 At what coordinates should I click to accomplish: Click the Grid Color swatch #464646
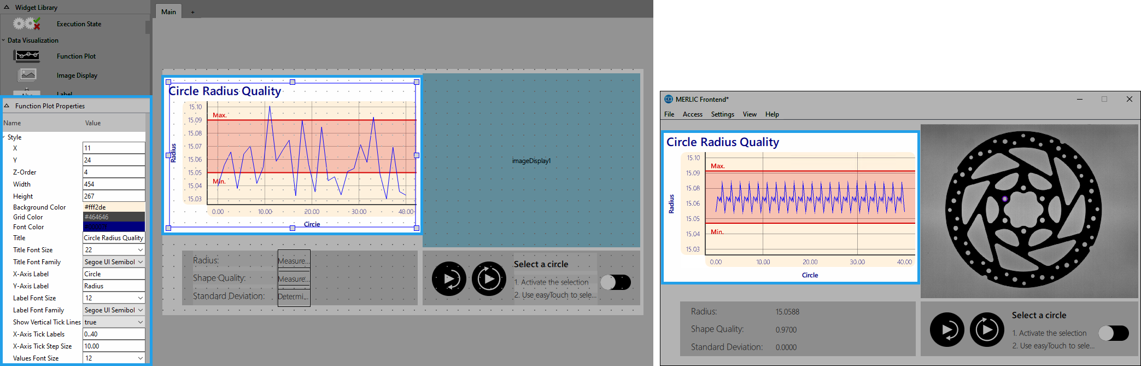[x=114, y=217]
